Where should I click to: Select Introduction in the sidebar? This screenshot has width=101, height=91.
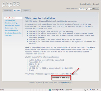[10, 18]
